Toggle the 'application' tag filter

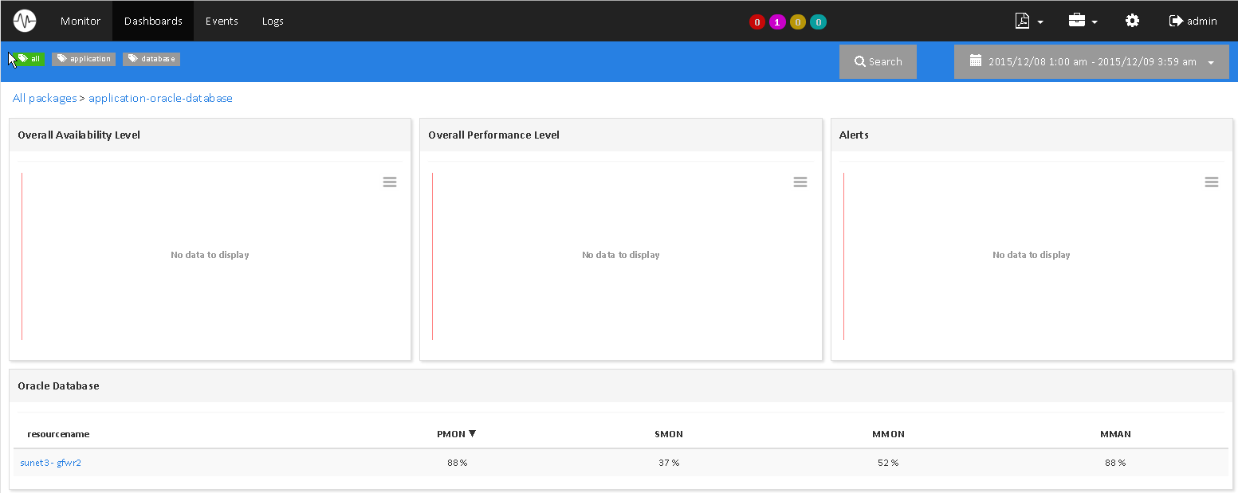pyautogui.click(x=84, y=59)
